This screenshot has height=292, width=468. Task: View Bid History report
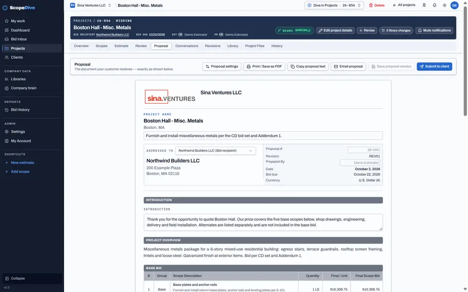pos(20,110)
